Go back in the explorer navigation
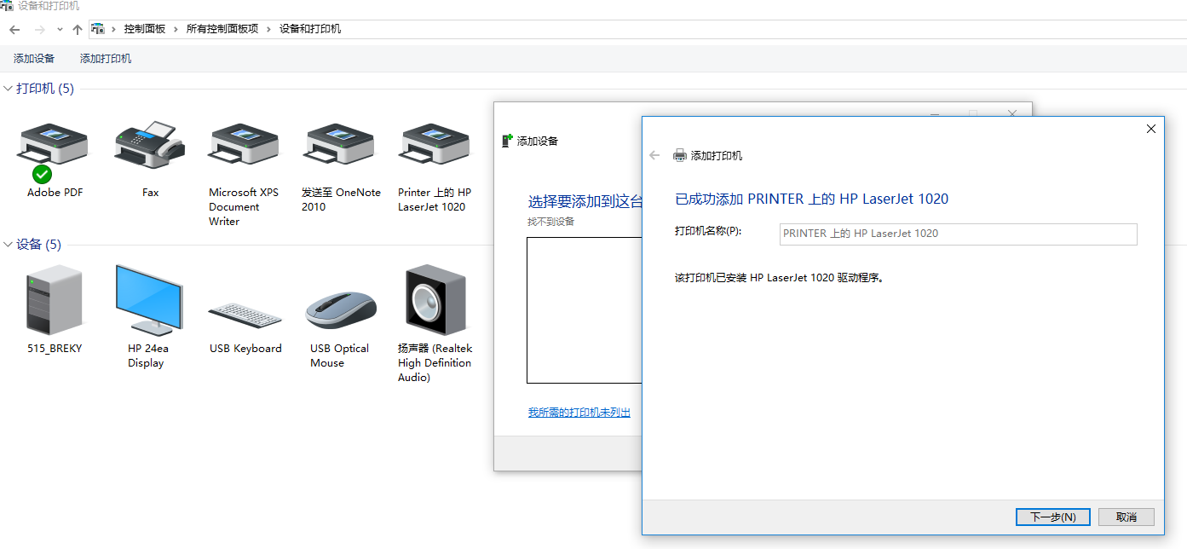The height and width of the screenshot is (549, 1187). click(x=14, y=29)
